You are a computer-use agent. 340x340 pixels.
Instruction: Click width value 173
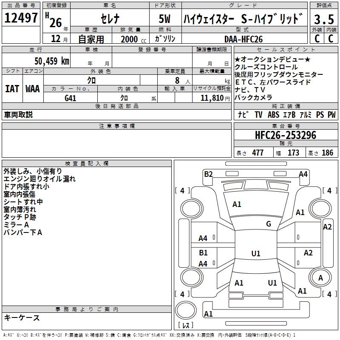tap(293, 153)
